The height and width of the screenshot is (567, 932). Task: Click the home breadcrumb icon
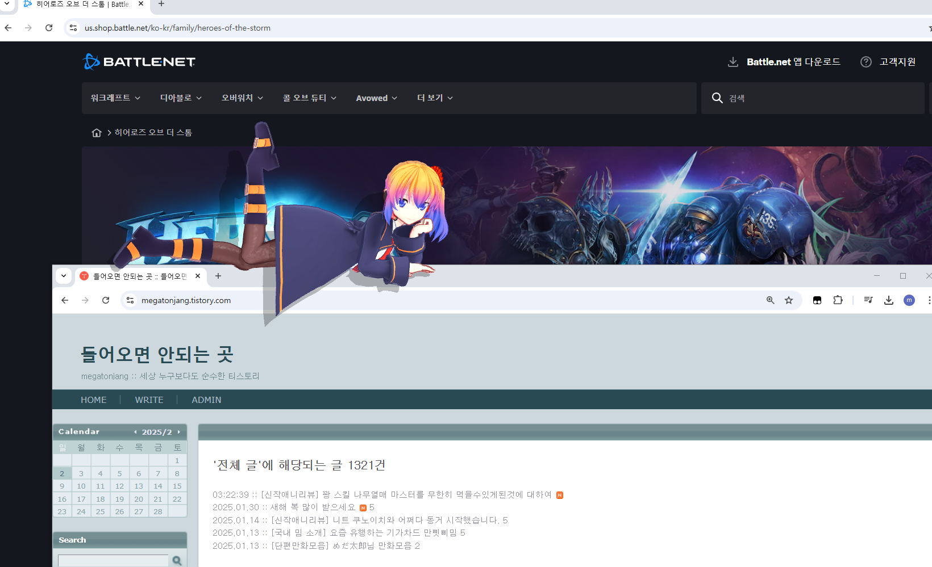pyautogui.click(x=97, y=133)
